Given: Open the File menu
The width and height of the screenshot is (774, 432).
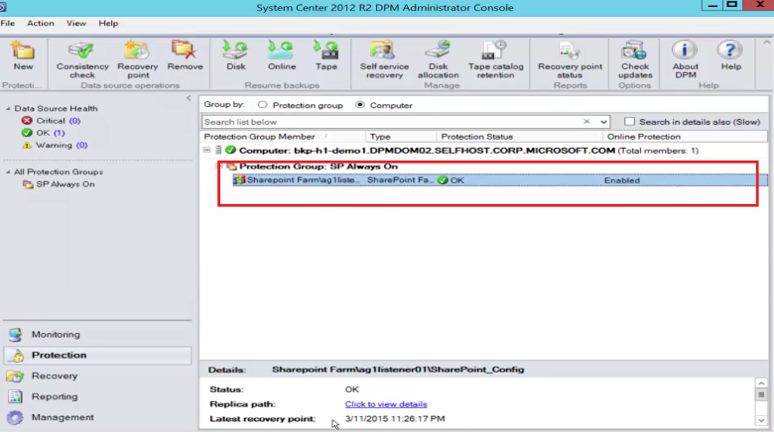Looking at the screenshot, I should pos(7,23).
